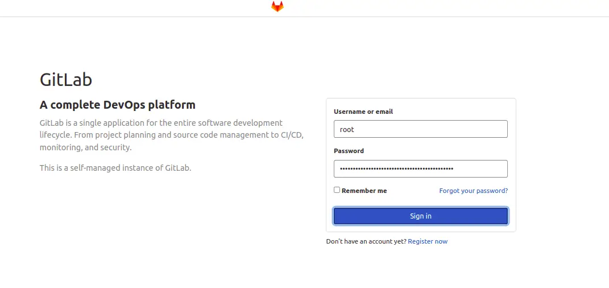
Task: Click the masked password dots
Action: [x=396, y=168]
